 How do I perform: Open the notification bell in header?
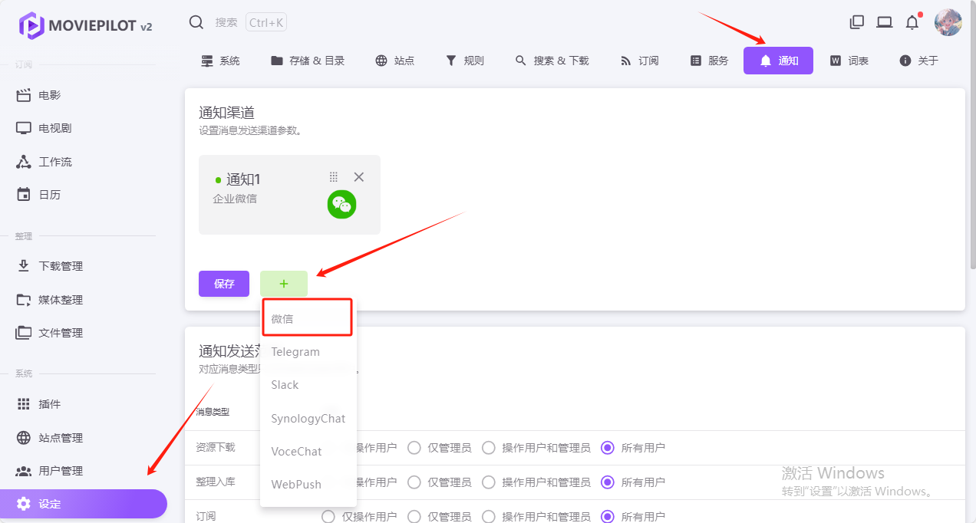[912, 22]
